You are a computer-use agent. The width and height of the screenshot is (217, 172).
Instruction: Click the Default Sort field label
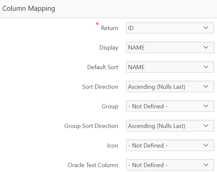coord(102,67)
